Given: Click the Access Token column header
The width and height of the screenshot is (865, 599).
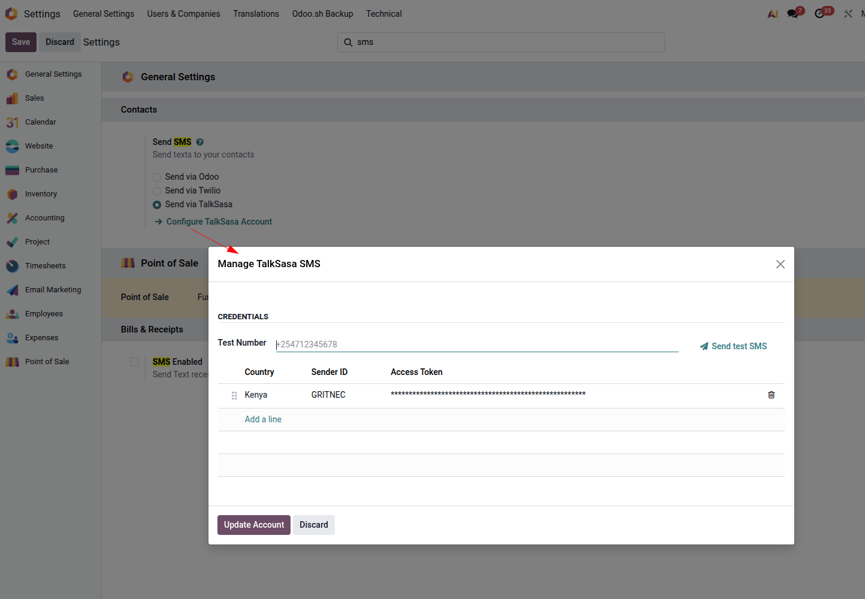Looking at the screenshot, I should tap(416, 372).
